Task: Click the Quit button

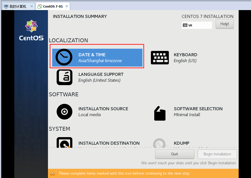Action: [x=174, y=154]
